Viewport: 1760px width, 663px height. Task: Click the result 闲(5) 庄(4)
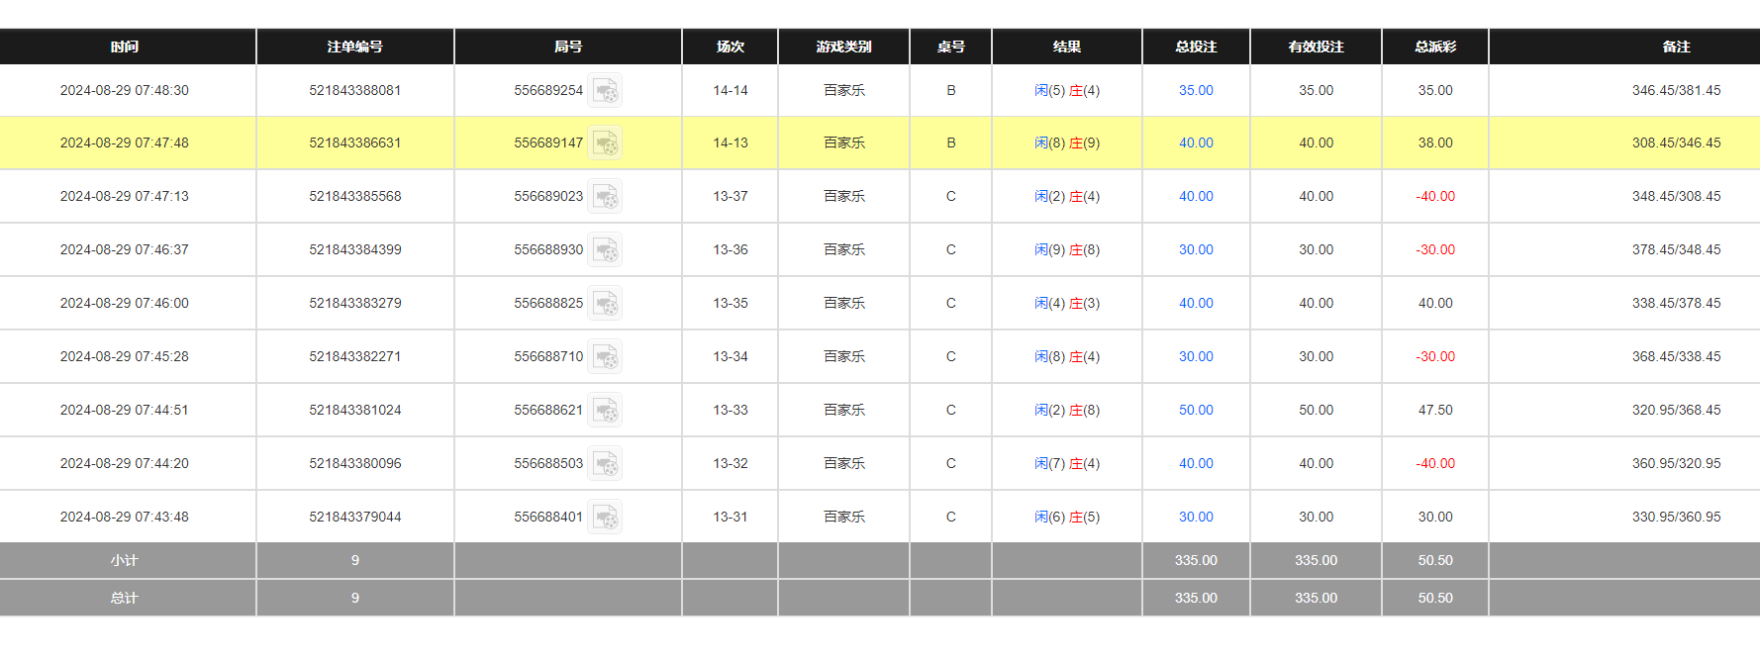point(1066,90)
